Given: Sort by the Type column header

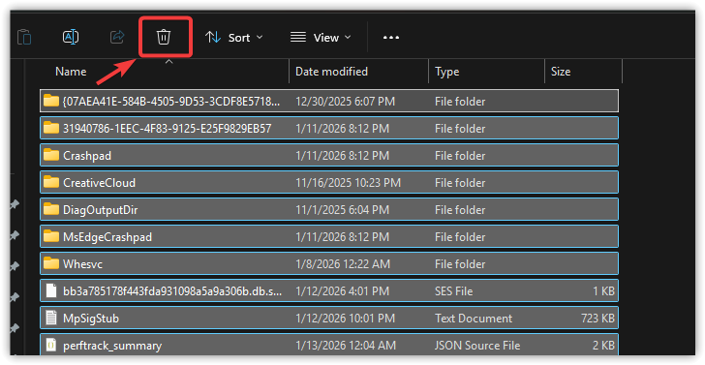Looking at the screenshot, I should point(447,72).
